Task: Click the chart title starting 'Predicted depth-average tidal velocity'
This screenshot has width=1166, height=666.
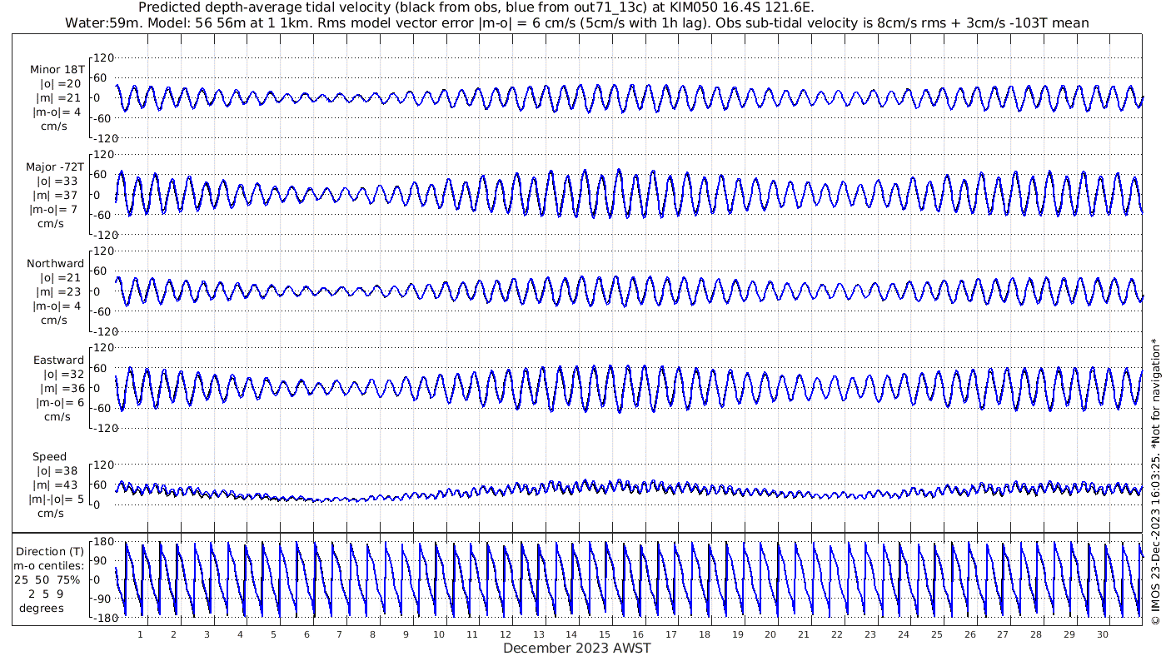Action: pos(476,7)
